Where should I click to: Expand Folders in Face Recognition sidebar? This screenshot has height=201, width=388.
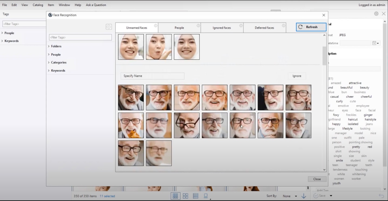click(x=49, y=46)
